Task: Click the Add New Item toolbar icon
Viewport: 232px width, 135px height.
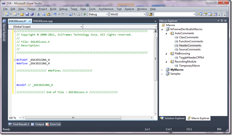Action: [15, 14]
